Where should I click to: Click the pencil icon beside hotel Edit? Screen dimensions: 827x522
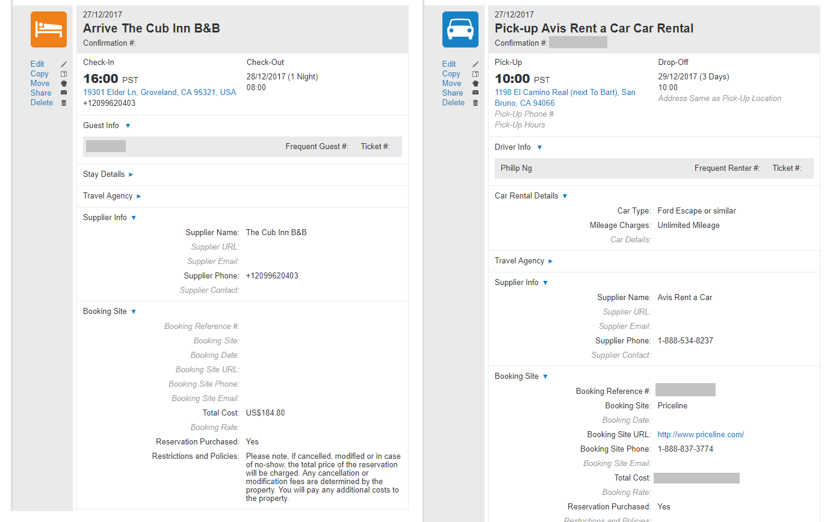pyautogui.click(x=64, y=64)
